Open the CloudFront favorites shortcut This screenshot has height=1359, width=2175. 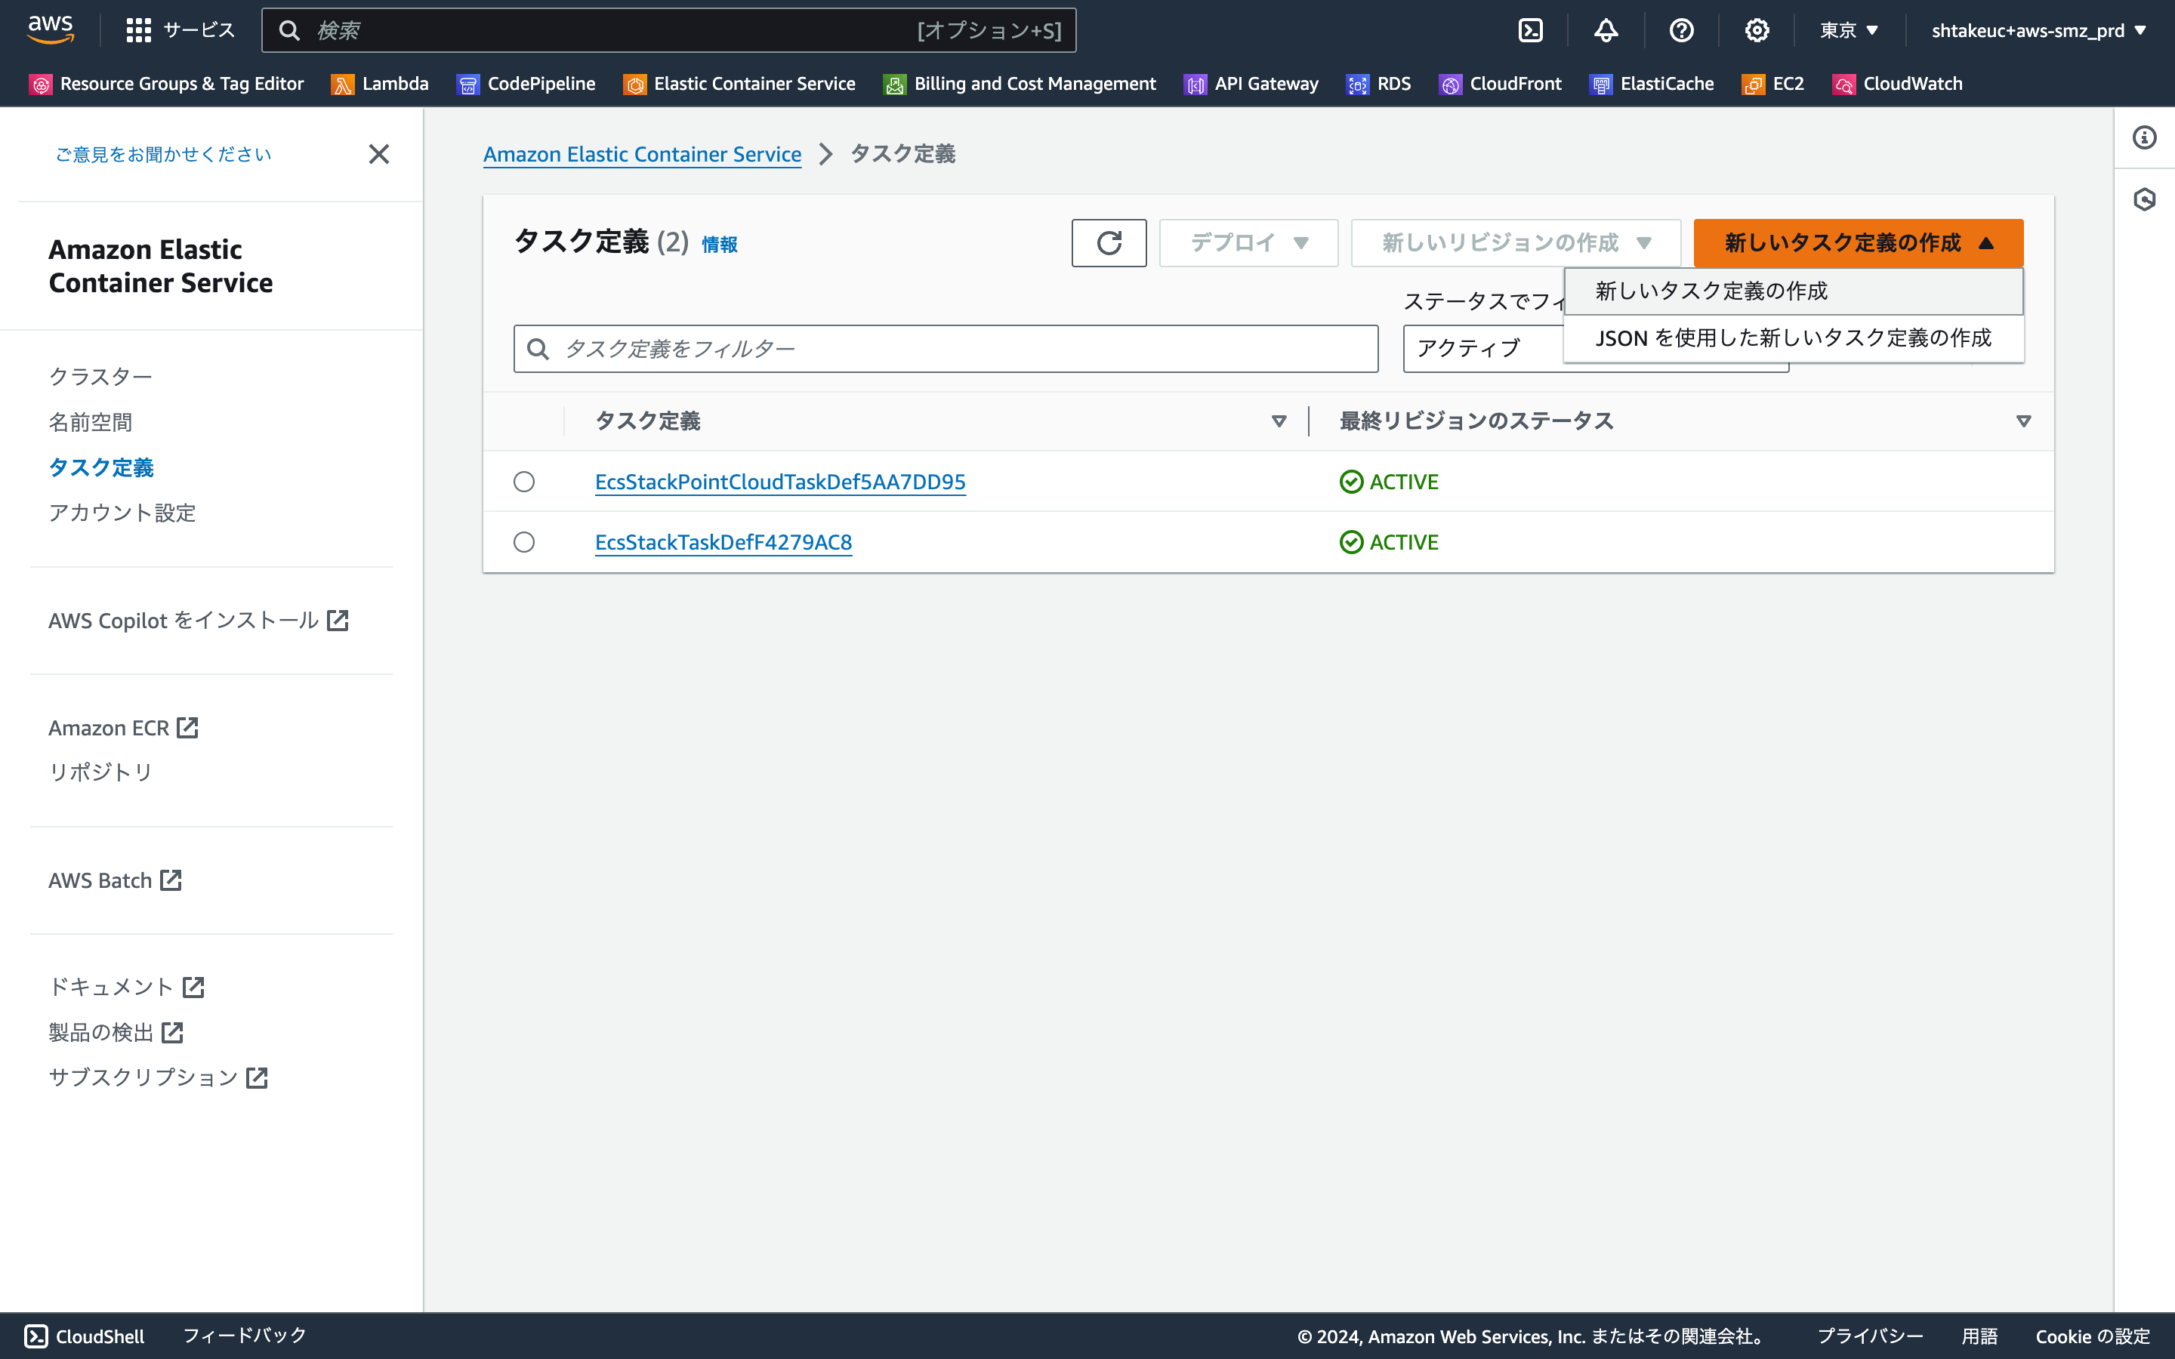point(1500,84)
